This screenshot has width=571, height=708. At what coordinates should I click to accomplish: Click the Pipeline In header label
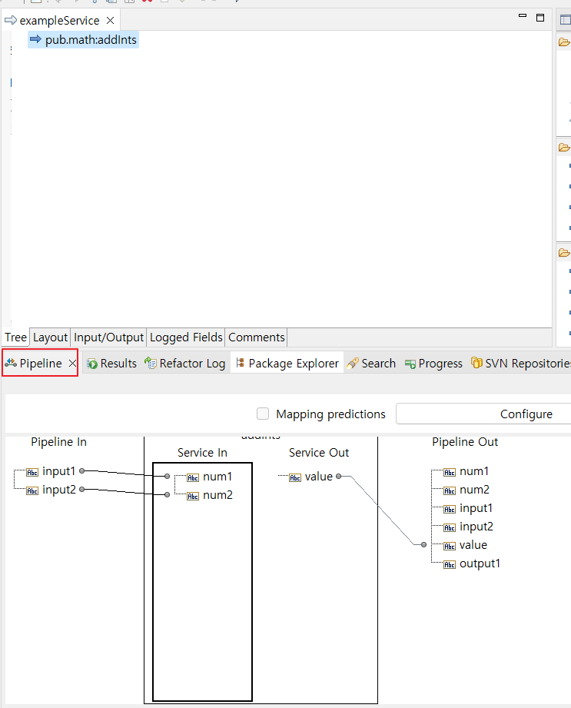click(58, 441)
